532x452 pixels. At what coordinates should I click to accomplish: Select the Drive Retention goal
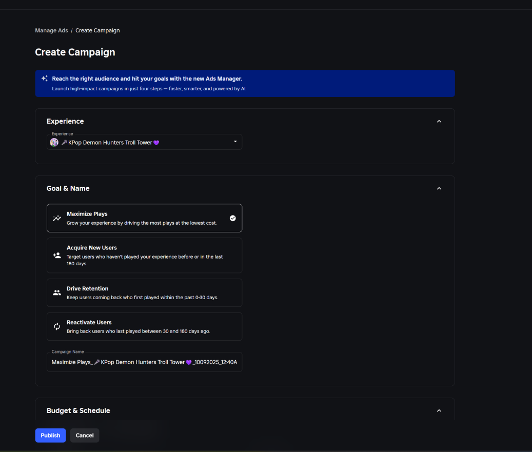point(144,291)
